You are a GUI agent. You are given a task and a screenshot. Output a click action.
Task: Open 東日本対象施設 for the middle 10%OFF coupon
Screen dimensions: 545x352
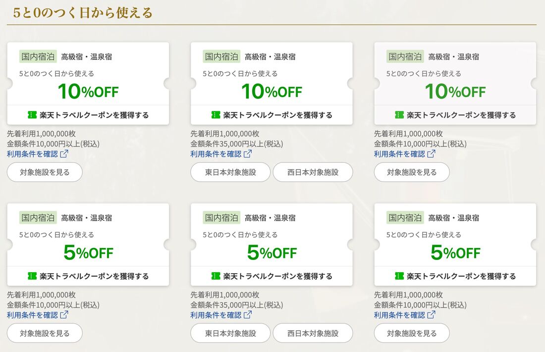pyautogui.click(x=230, y=172)
